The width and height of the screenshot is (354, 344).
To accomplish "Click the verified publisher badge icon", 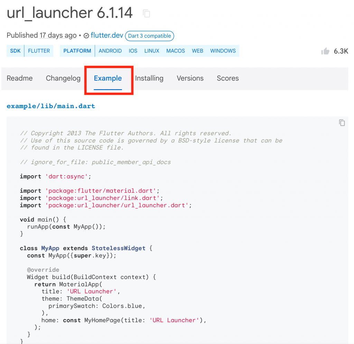I will (x=86, y=36).
